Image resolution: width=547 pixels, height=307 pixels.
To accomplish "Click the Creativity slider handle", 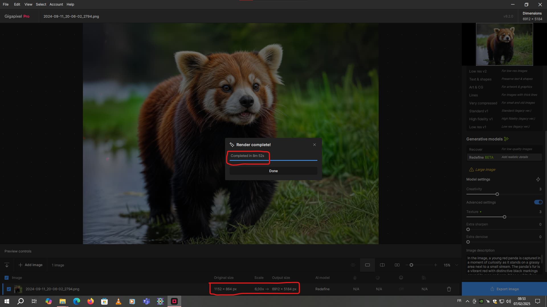I will click(497, 194).
